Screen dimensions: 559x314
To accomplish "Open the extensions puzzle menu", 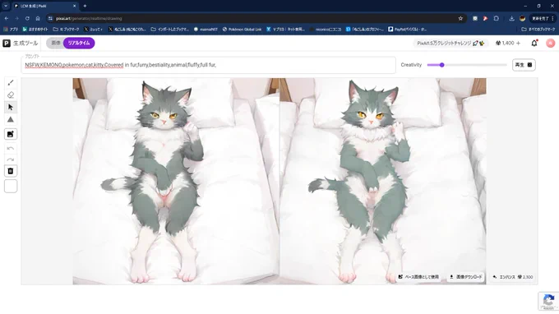I will coord(497,19).
